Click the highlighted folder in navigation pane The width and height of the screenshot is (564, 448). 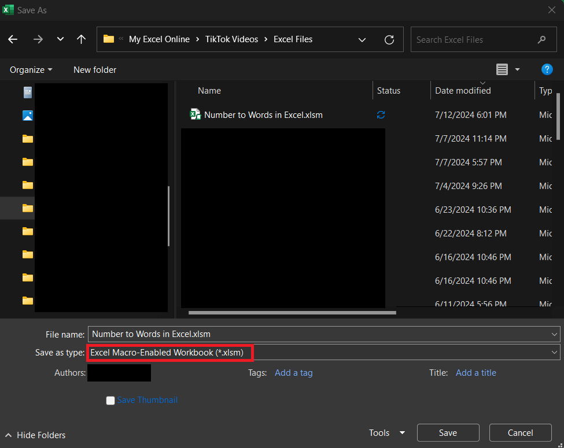tap(28, 208)
